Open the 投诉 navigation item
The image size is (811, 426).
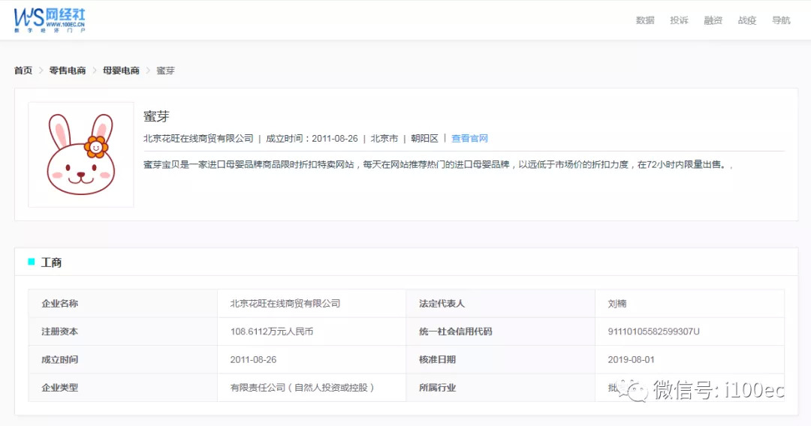click(x=679, y=20)
